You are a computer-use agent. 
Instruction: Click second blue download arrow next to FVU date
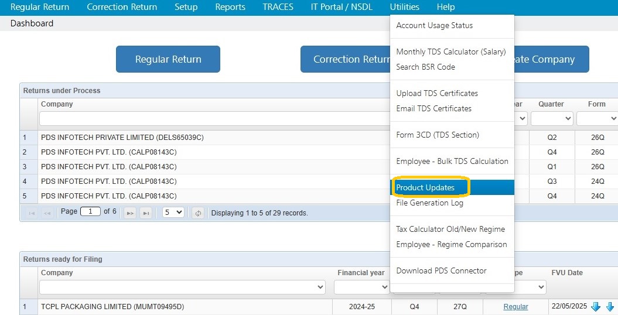(610, 306)
